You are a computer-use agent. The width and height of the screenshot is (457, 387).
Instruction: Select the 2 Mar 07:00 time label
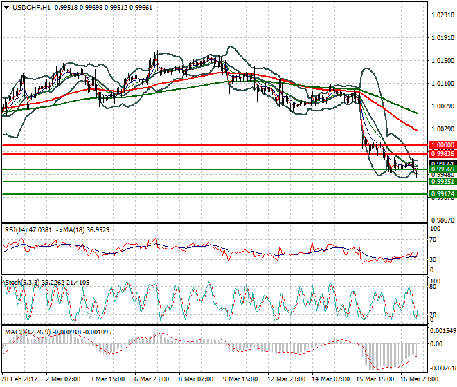pos(63,379)
